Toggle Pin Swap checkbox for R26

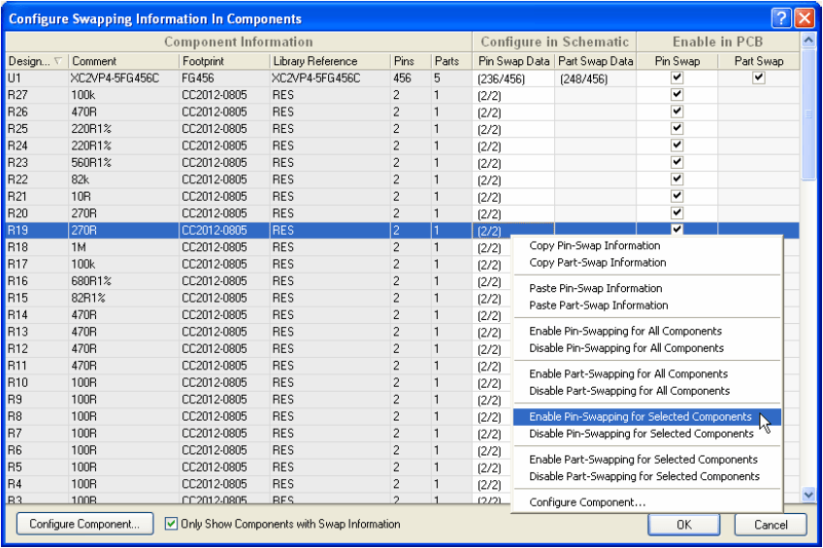pyautogui.click(x=676, y=112)
